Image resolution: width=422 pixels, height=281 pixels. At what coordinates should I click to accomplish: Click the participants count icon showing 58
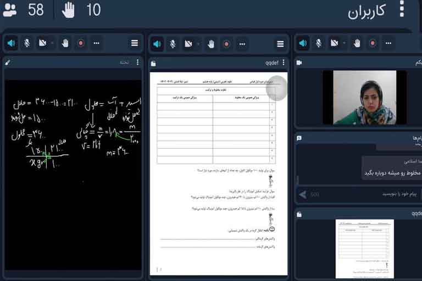(10, 10)
